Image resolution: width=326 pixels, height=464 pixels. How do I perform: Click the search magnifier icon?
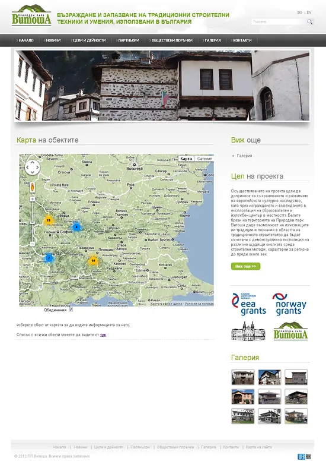[x=310, y=21]
